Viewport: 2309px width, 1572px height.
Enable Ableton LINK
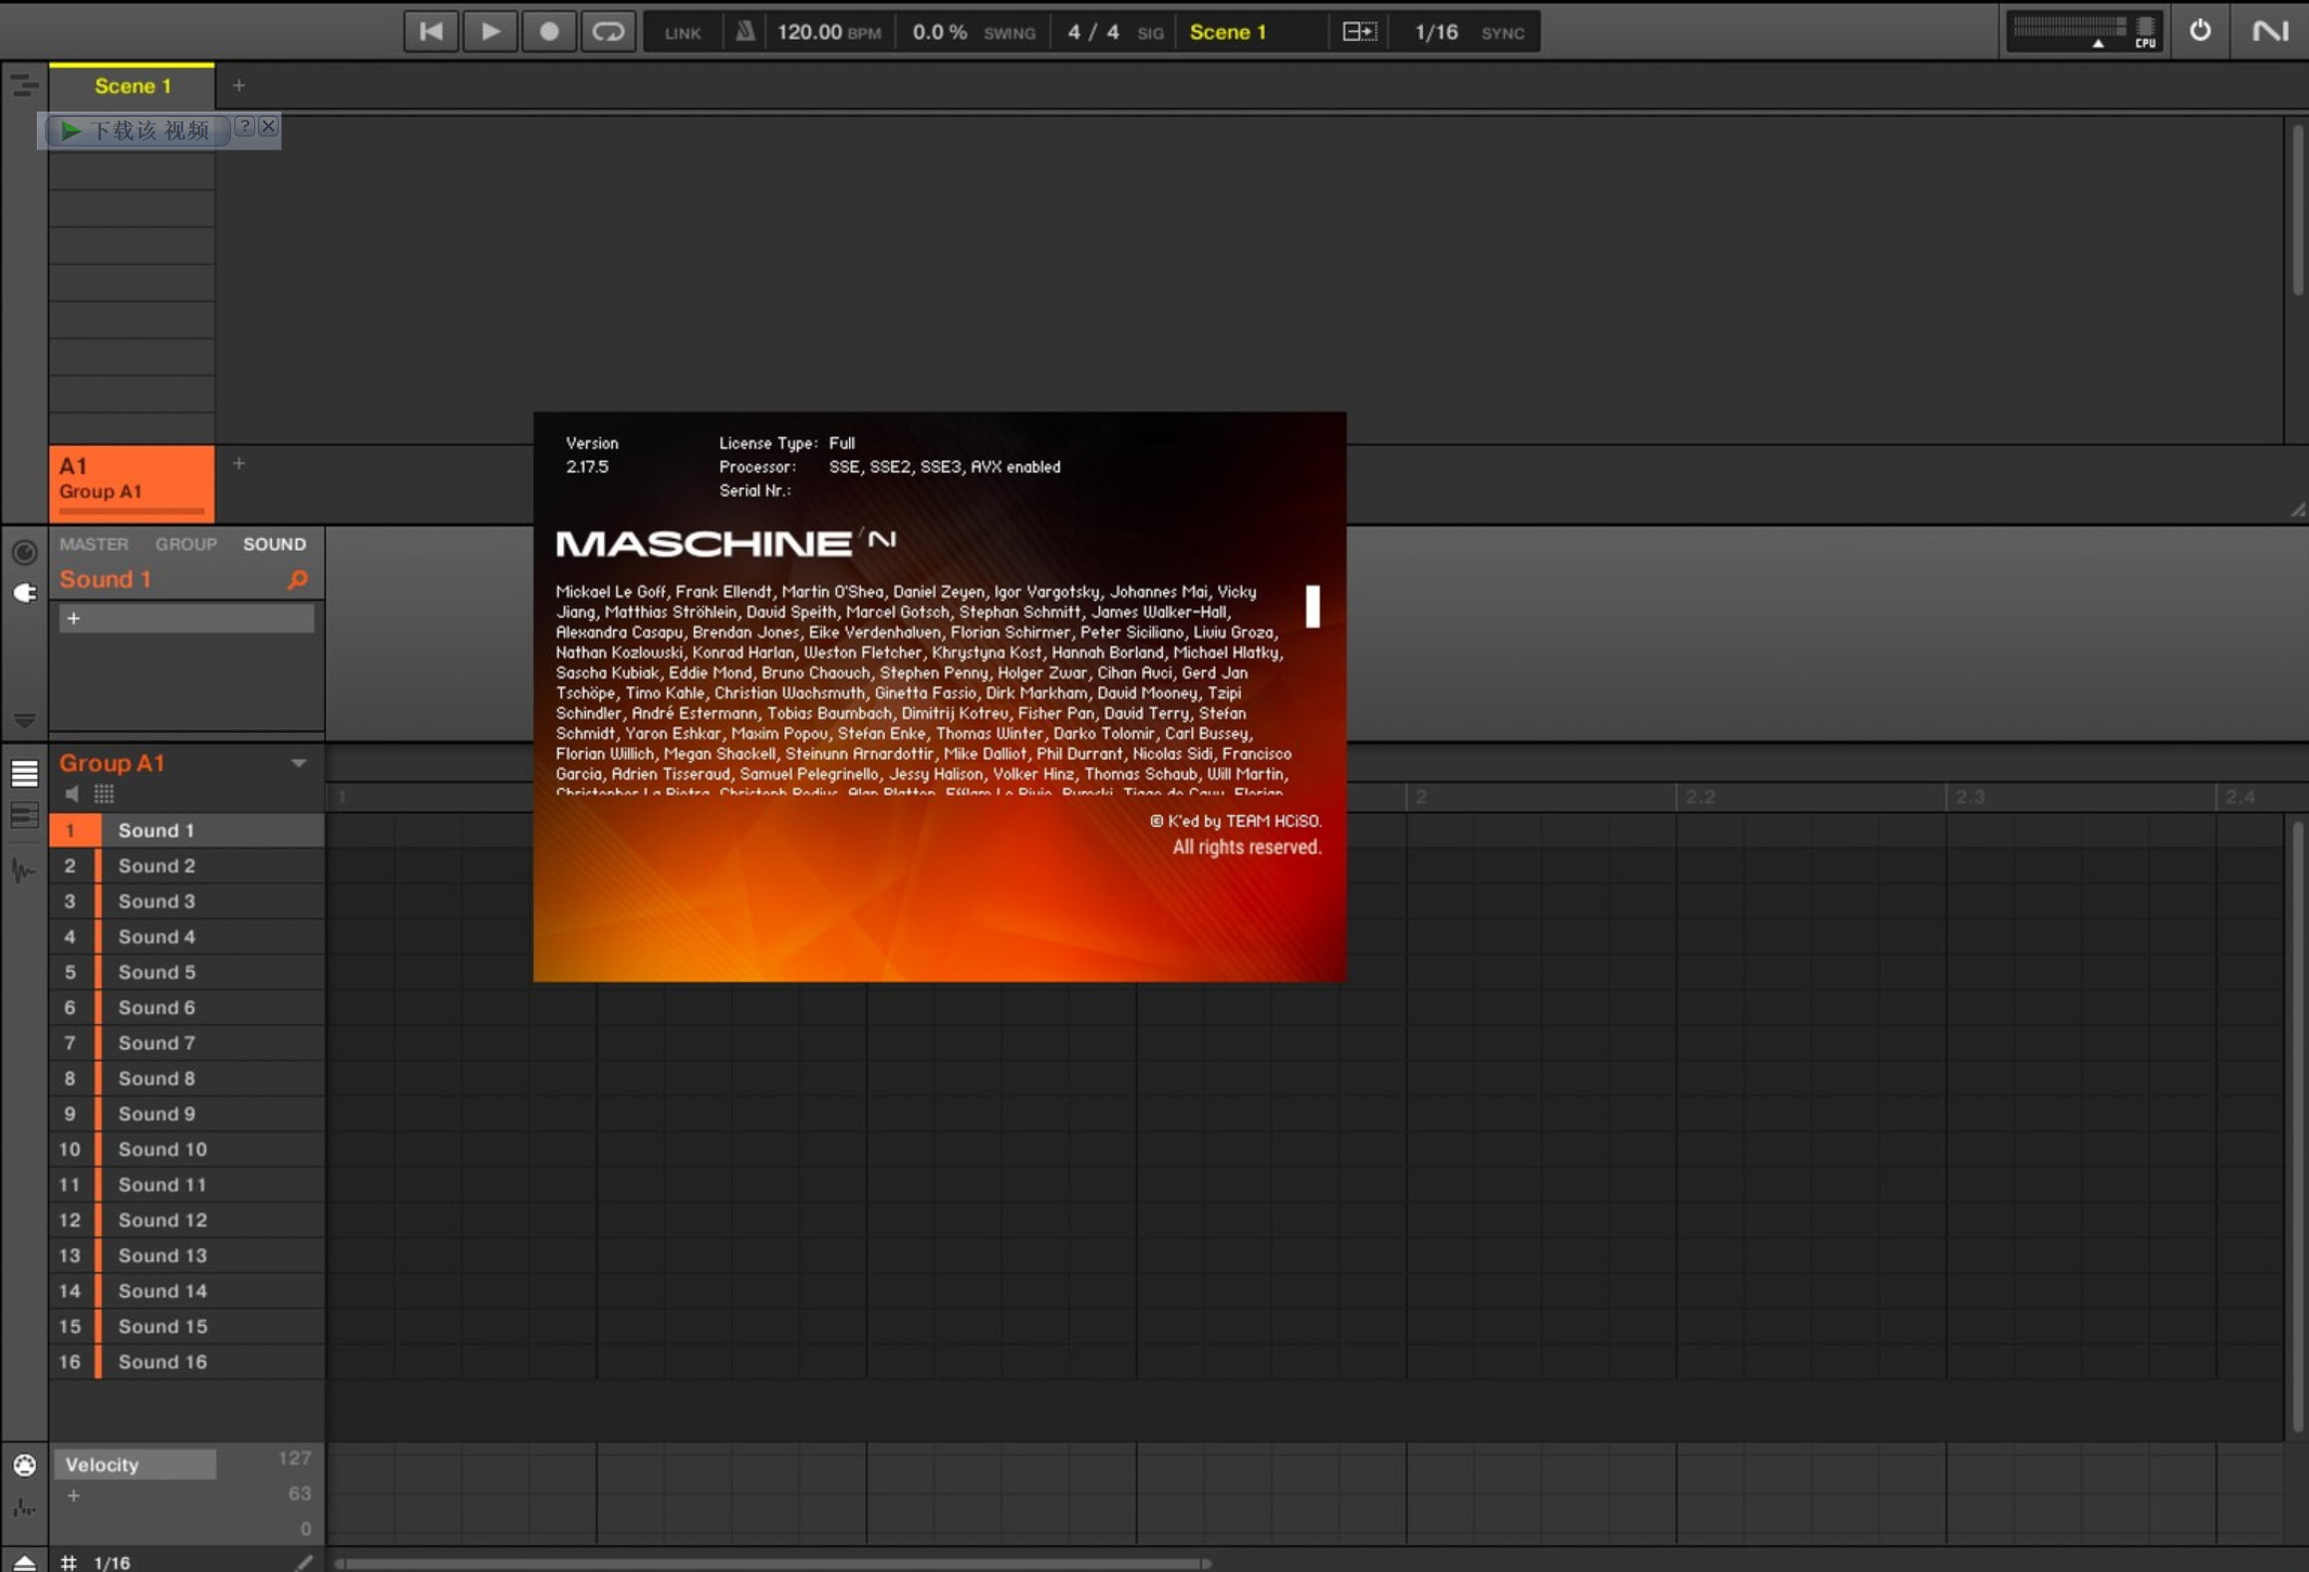(683, 33)
